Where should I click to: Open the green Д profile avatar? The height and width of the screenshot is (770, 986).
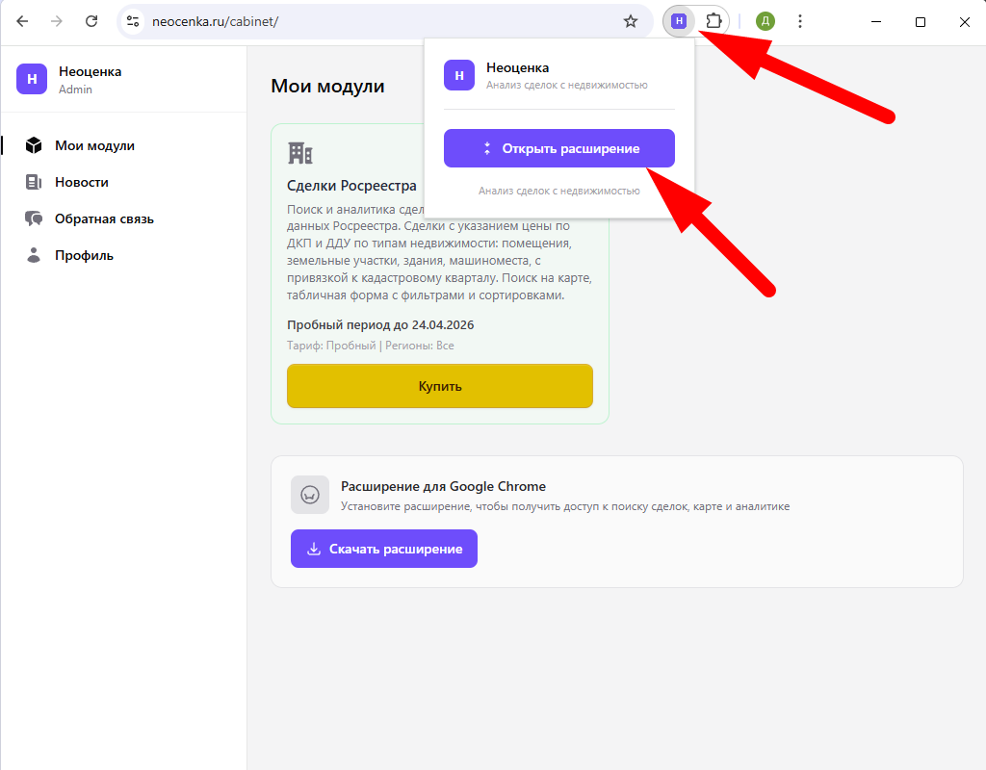pos(765,21)
